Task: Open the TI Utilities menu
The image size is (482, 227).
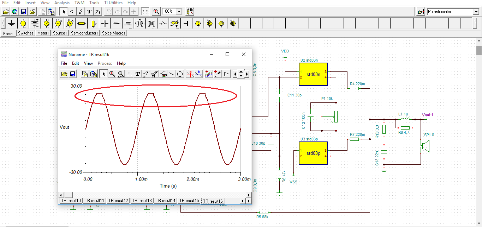Action: coord(113,3)
